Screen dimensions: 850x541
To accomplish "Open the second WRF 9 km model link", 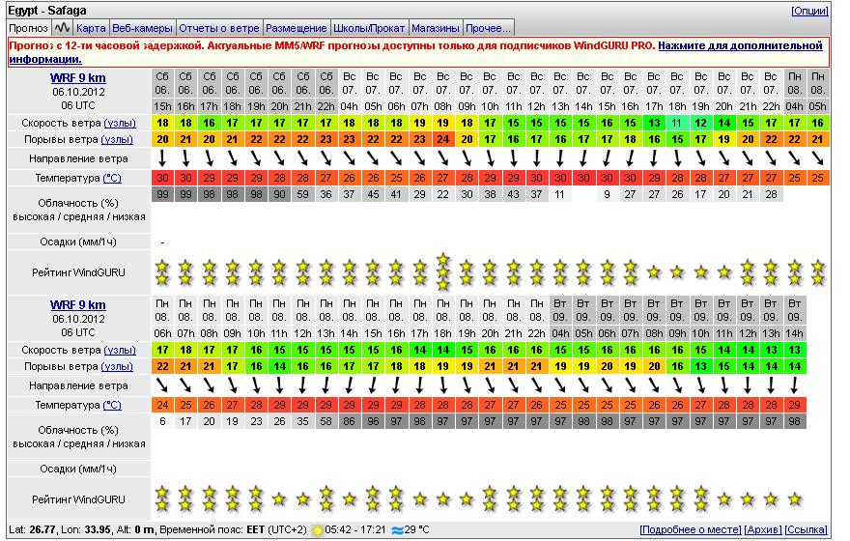I will [x=78, y=305].
